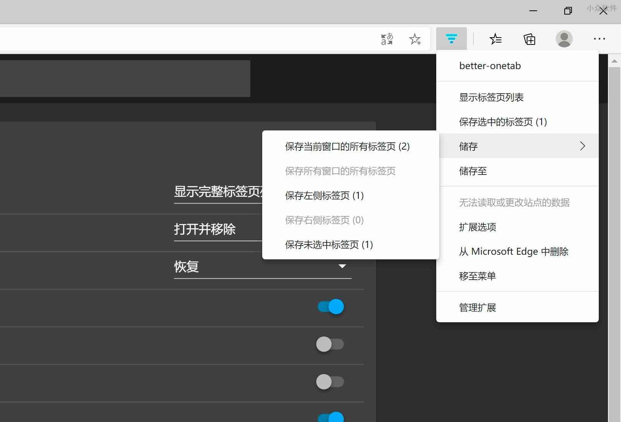Open the 显示完整标签页 dropdown
621x422 pixels.
(x=218, y=192)
